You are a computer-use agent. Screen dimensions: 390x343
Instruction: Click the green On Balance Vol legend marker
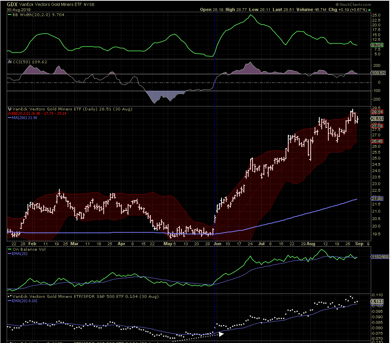[x=10, y=249]
